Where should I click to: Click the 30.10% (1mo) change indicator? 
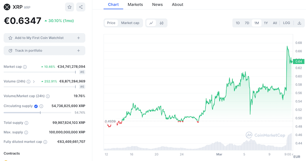point(59,21)
